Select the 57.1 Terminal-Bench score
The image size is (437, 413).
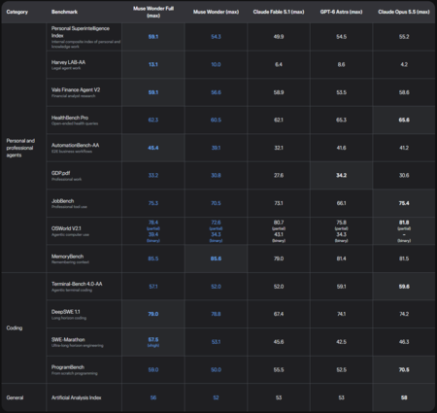(x=153, y=287)
